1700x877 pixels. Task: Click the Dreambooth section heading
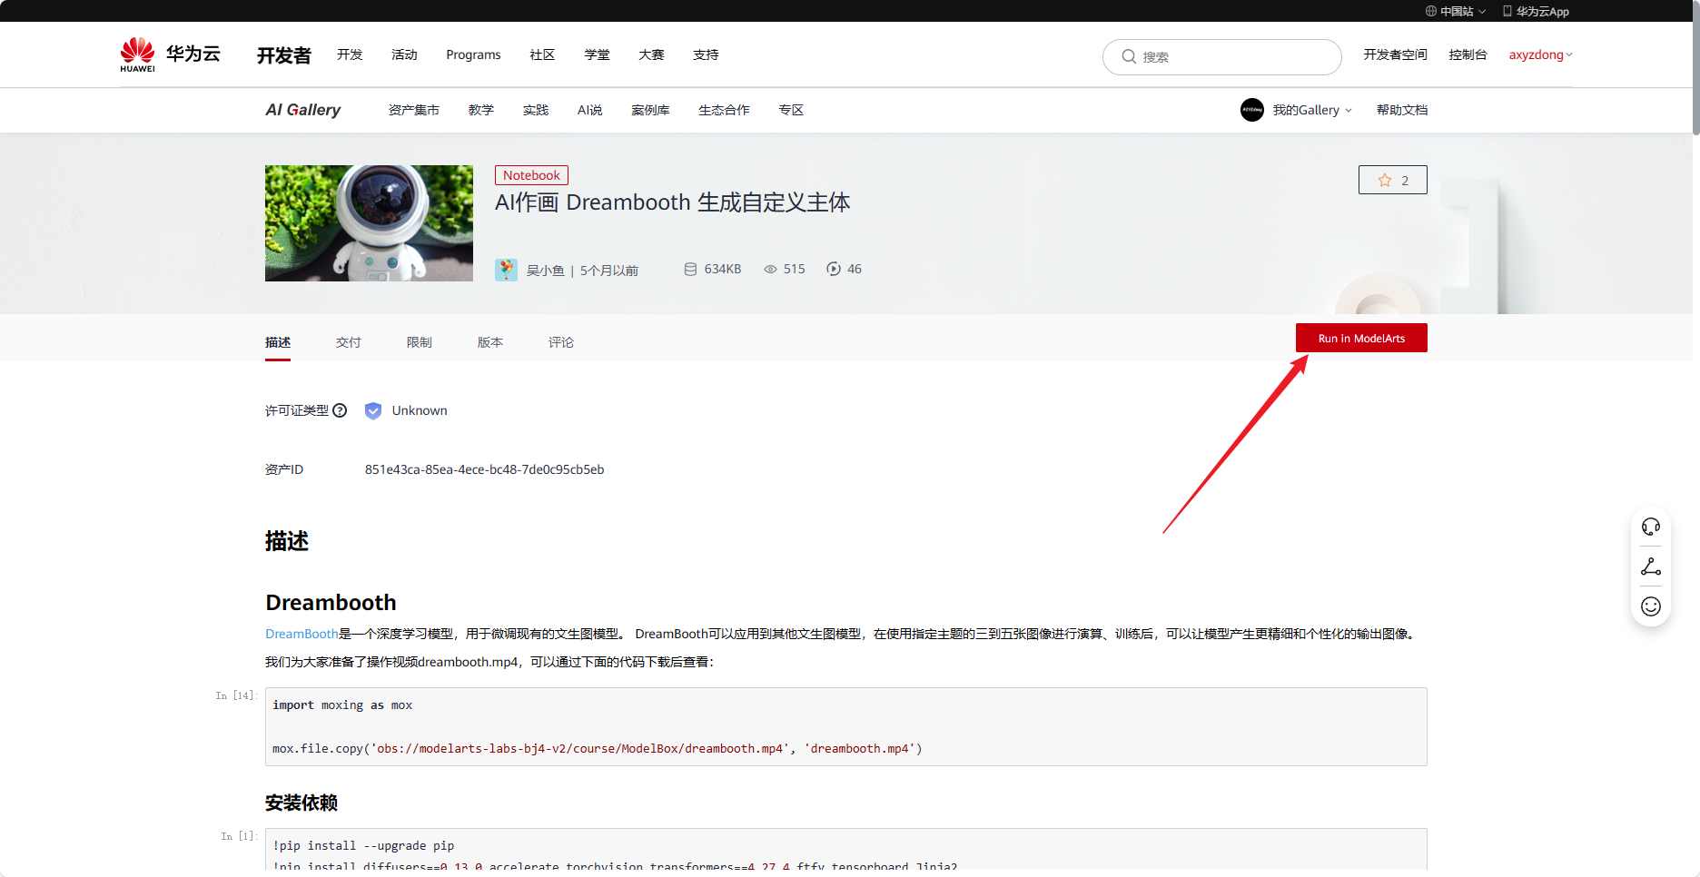(331, 602)
